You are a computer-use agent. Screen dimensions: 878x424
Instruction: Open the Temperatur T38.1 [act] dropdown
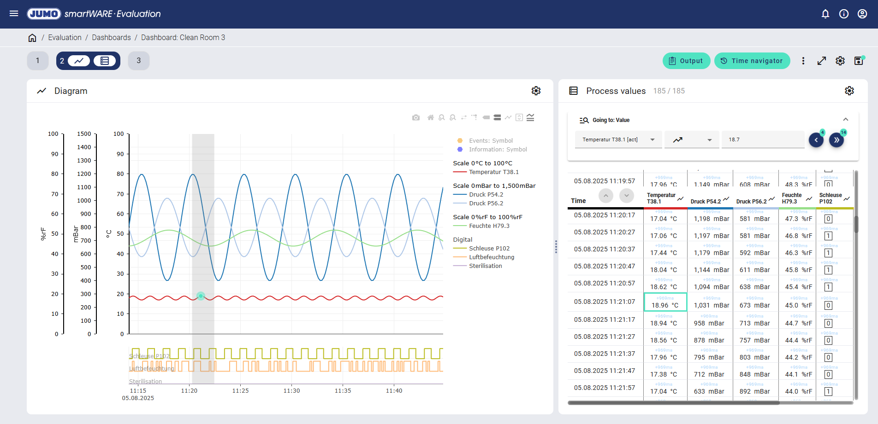pyautogui.click(x=618, y=139)
